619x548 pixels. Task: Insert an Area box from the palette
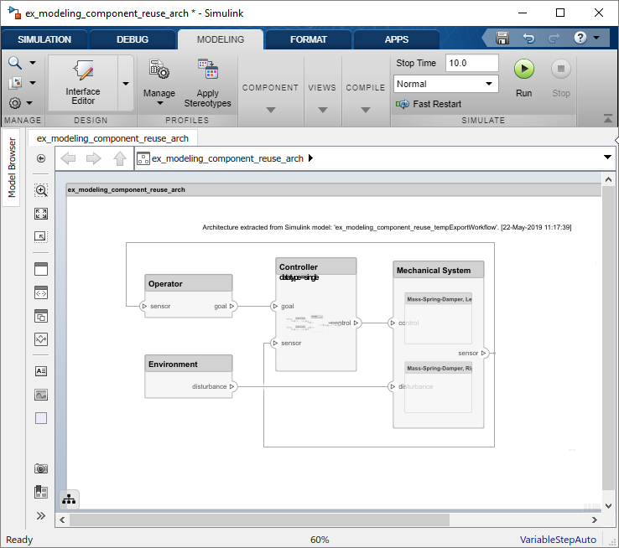pos(41,418)
